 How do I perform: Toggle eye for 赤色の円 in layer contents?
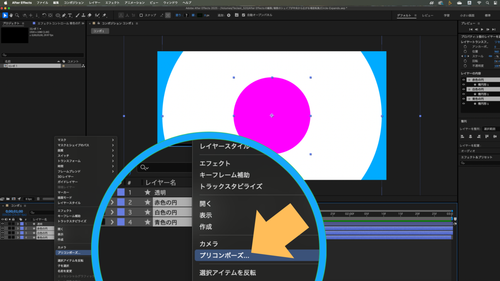(464, 80)
